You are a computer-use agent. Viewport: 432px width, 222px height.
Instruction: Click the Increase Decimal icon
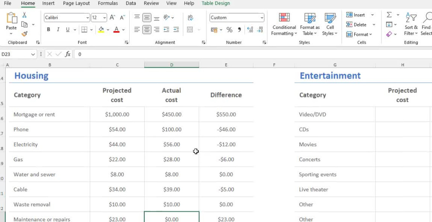[x=250, y=30]
